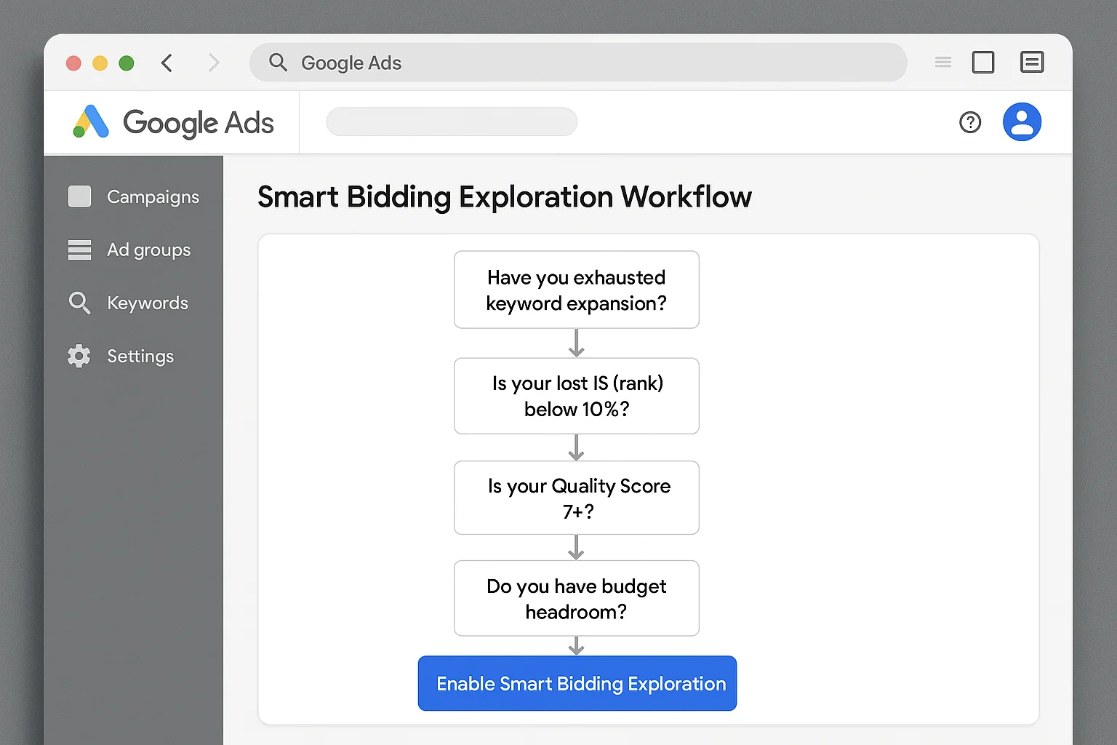Click the 'Is your lost IS (rank) below 10%?' box
The height and width of the screenshot is (745, 1117).
576,396
